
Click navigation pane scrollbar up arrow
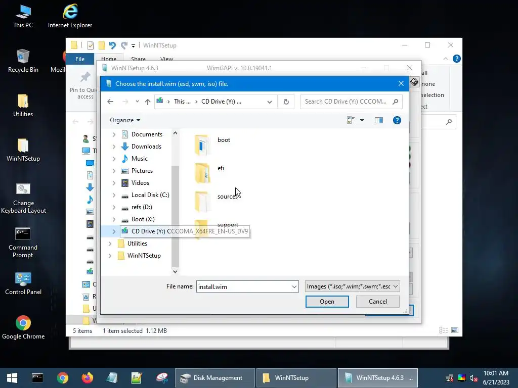pos(175,133)
